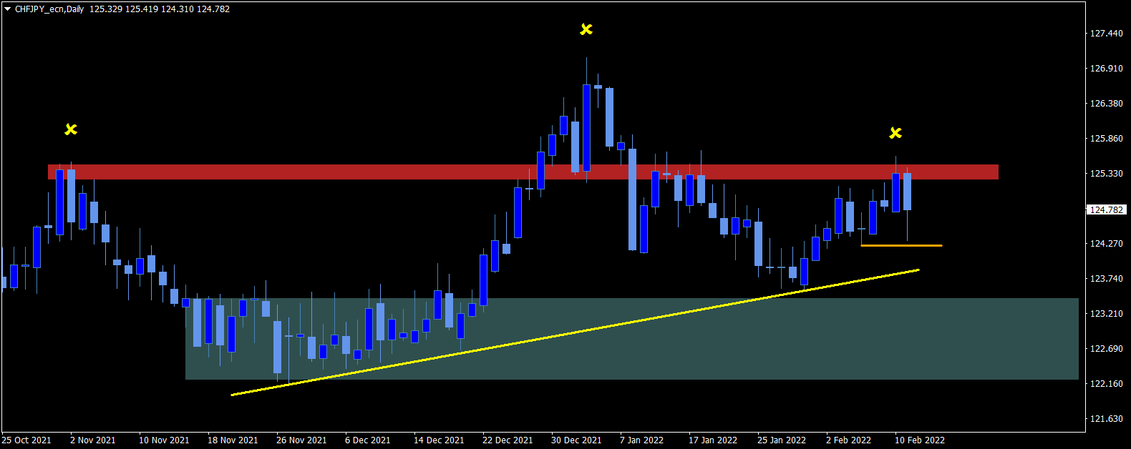Select the yellow X mark above the February 2022 candles
The image size is (1131, 449).
pos(895,133)
